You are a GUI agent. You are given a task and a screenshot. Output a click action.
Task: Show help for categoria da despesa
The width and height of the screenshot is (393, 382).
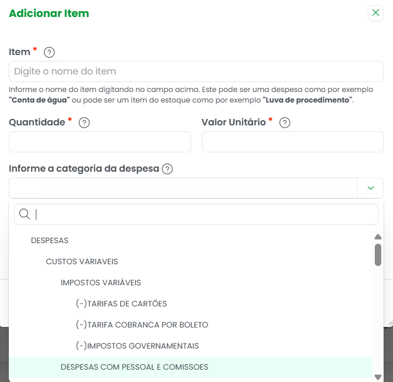(x=167, y=169)
